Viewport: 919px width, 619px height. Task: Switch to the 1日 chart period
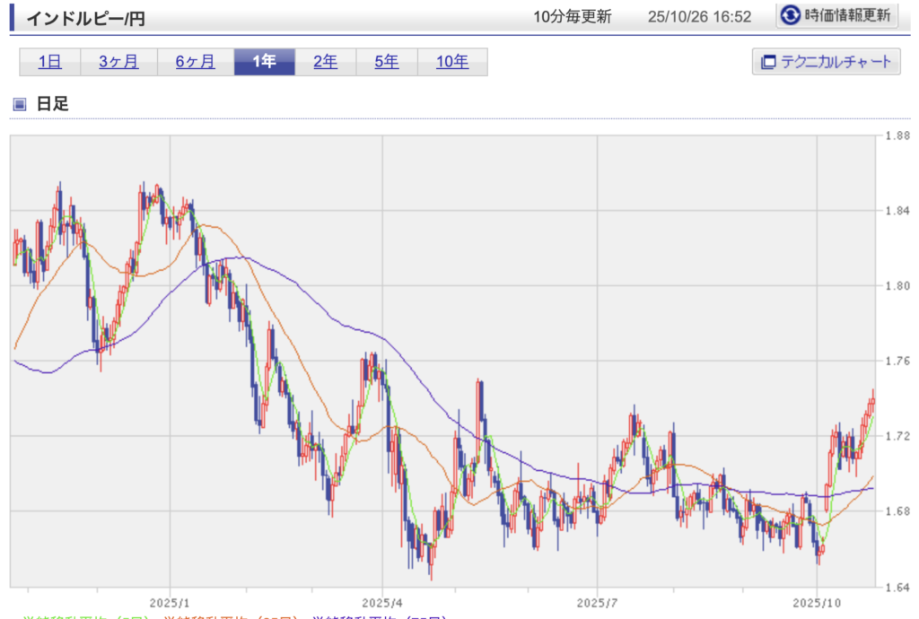click(x=49, y=62)
